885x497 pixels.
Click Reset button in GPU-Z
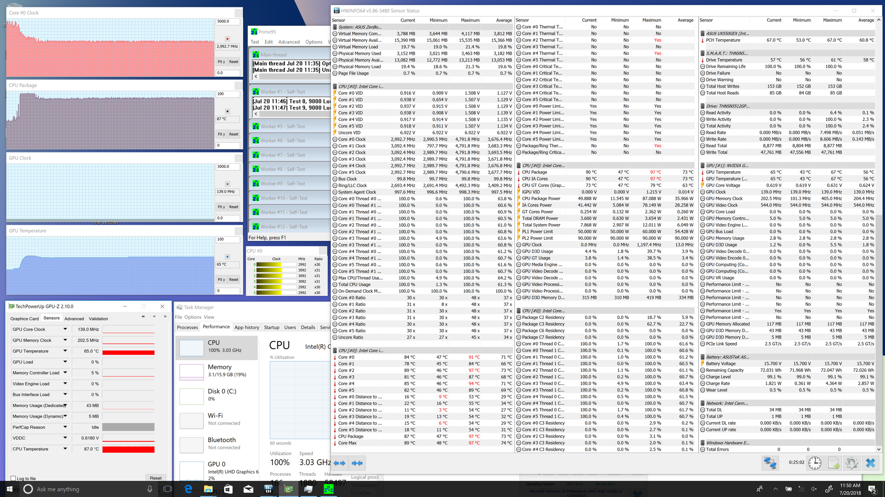pyautogui.click(x=156, y=478)
